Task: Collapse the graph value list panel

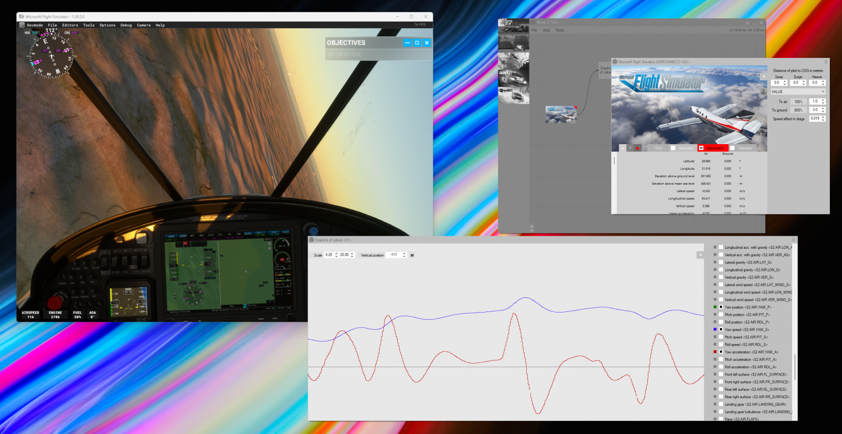Action: click(x=700, y=255)
